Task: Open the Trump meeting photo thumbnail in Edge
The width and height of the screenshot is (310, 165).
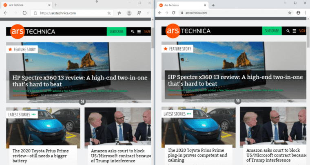Action: coord(117,128)
